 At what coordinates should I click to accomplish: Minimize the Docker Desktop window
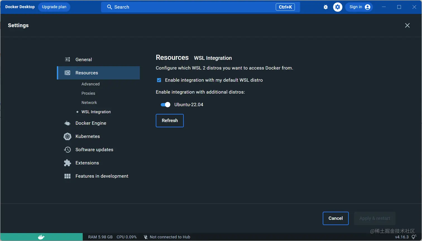[x=384, y=7]
